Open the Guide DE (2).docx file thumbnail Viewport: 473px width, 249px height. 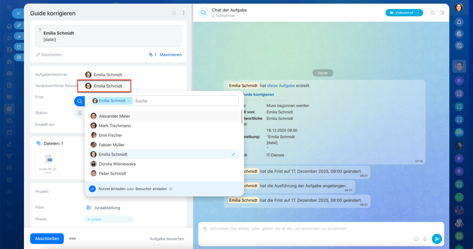tap(48, 163)
